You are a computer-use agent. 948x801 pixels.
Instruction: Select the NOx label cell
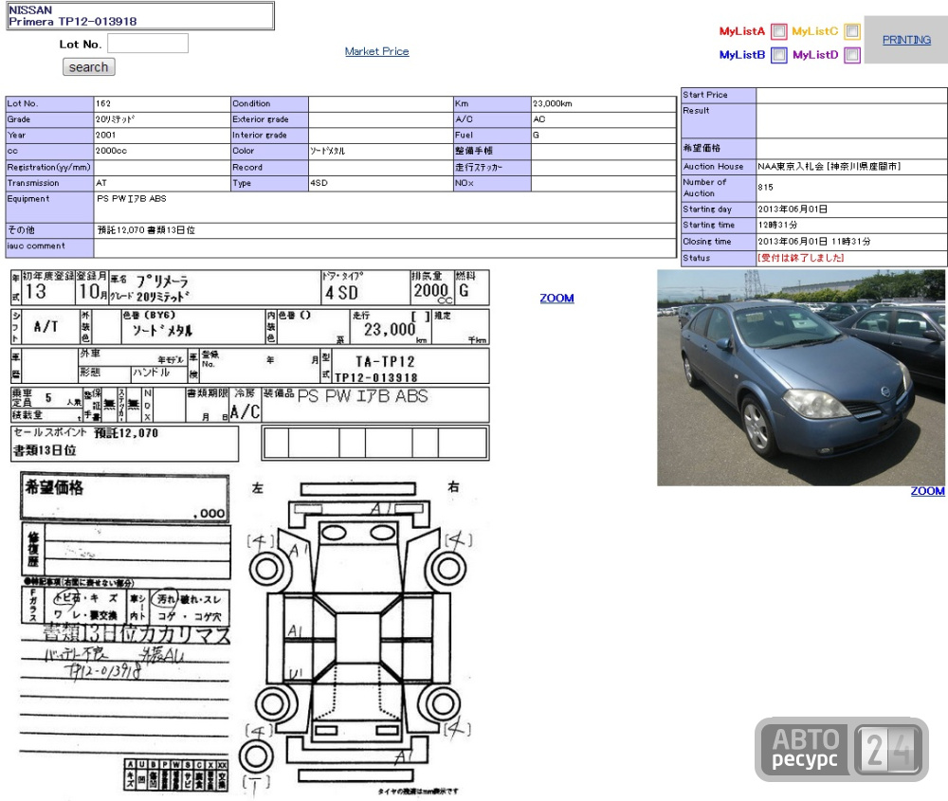click(492, 183)
